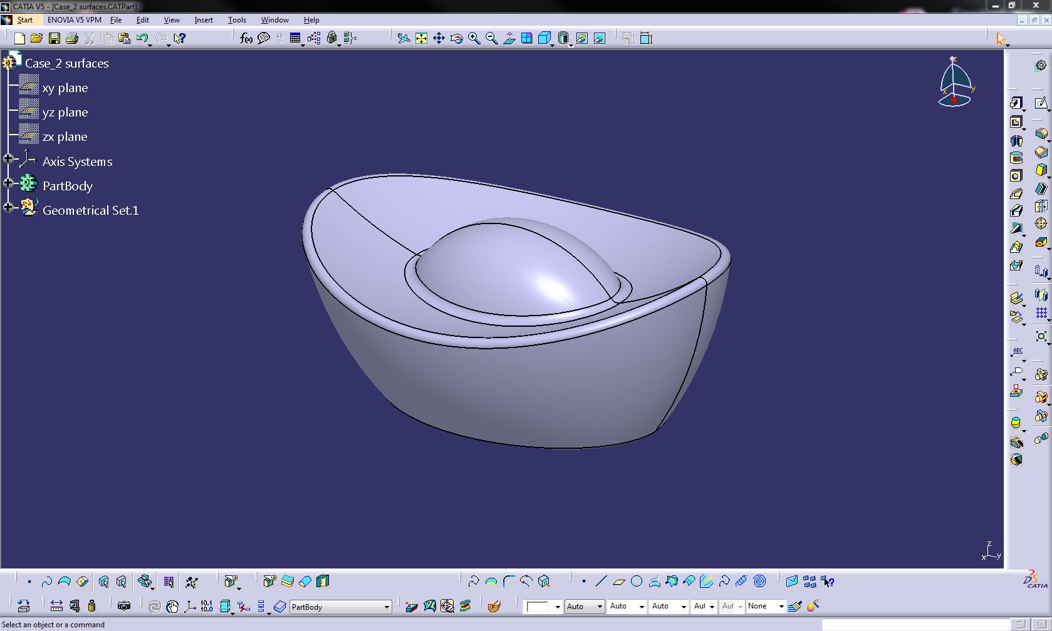The width and height of the screenshot is (1052, 631).
Task: Select the zx plane in tree
Action: coord(65,136)
